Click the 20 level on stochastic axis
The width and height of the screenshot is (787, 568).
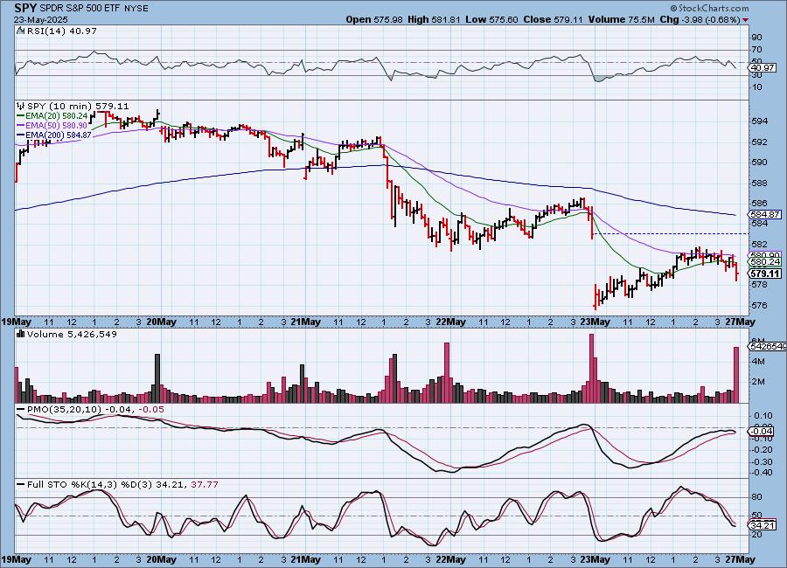coord(756,535)
